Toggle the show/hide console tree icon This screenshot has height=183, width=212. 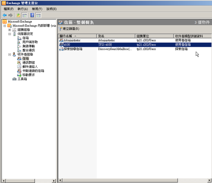[25, 15]
